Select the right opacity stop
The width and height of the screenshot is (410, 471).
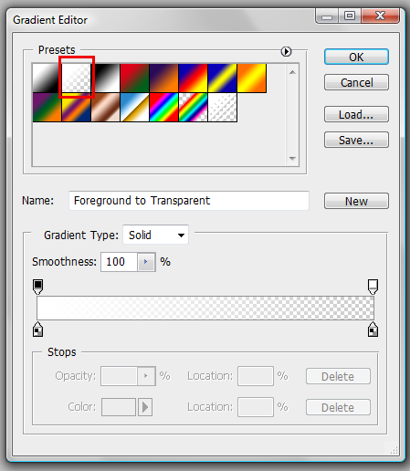(373, 287)
